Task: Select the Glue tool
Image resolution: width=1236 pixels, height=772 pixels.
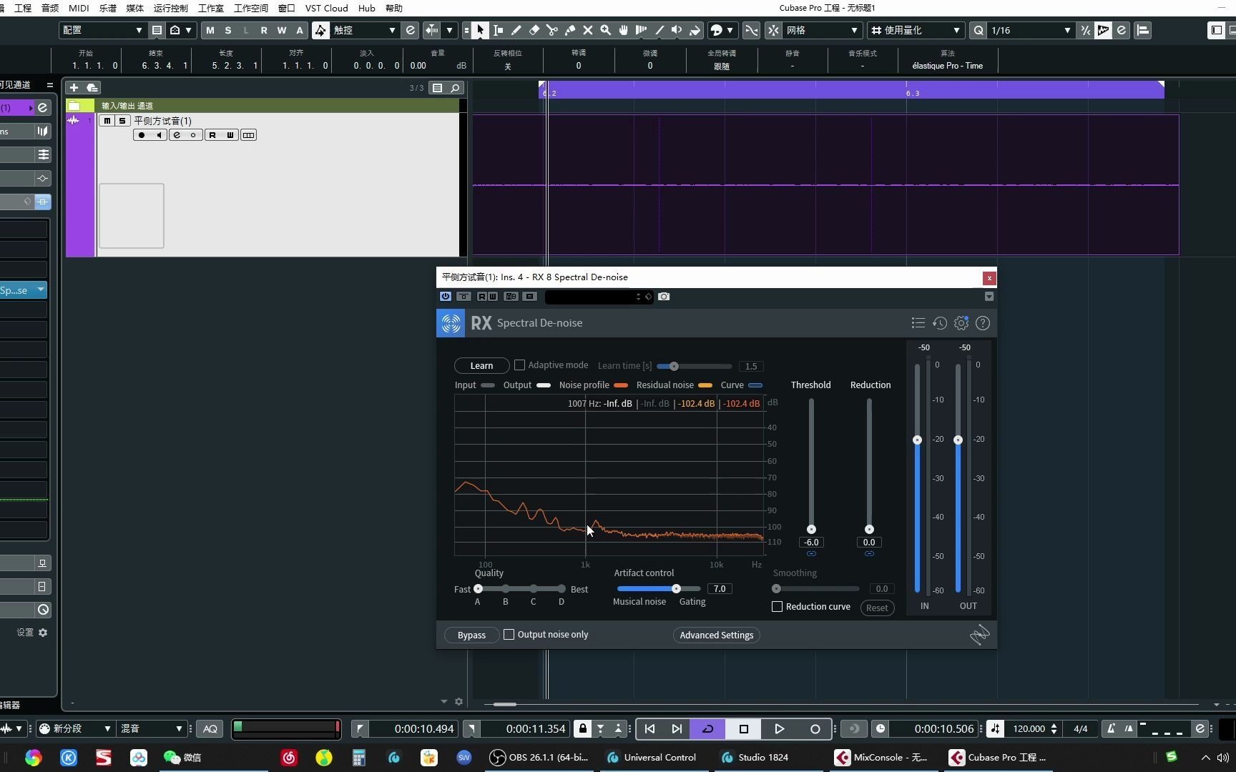Action: coord(570,30)
